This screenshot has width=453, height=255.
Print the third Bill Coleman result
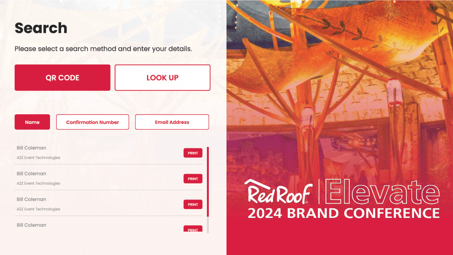click(193, 205)
